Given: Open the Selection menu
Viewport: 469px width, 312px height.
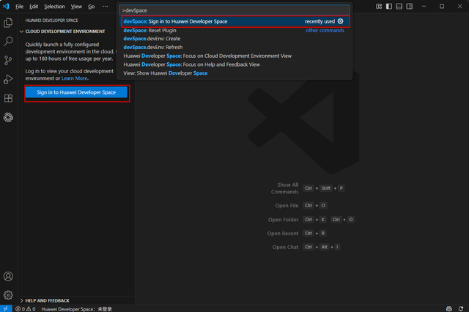Looking at the screenshot, I should pos(54,6).
